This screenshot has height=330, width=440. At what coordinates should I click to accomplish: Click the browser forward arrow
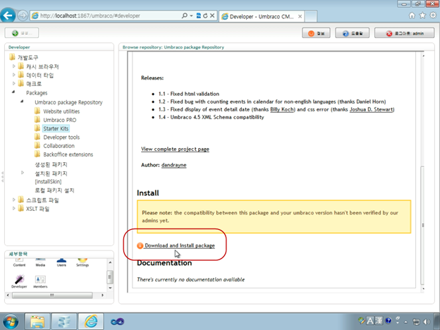click(23, 16)
